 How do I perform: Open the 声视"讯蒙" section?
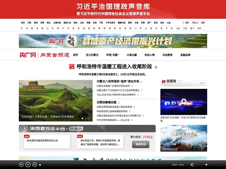[112, 55]
